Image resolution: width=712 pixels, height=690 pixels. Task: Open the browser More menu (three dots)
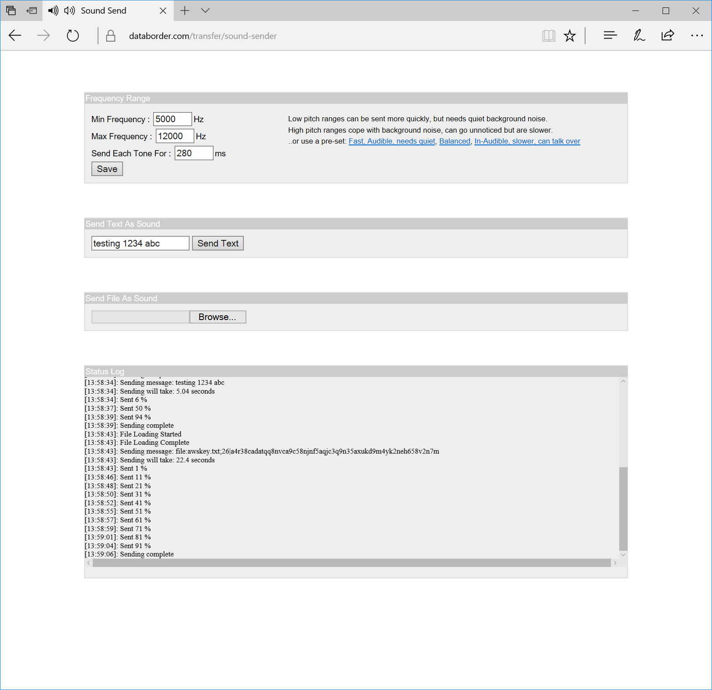point(697,36)
